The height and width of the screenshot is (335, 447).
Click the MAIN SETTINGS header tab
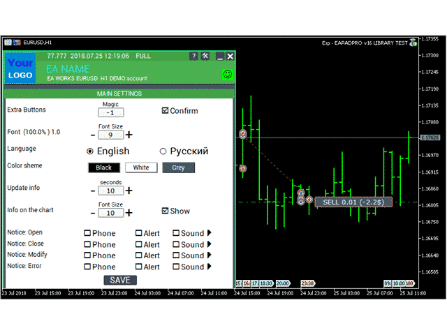pos(119,94)
